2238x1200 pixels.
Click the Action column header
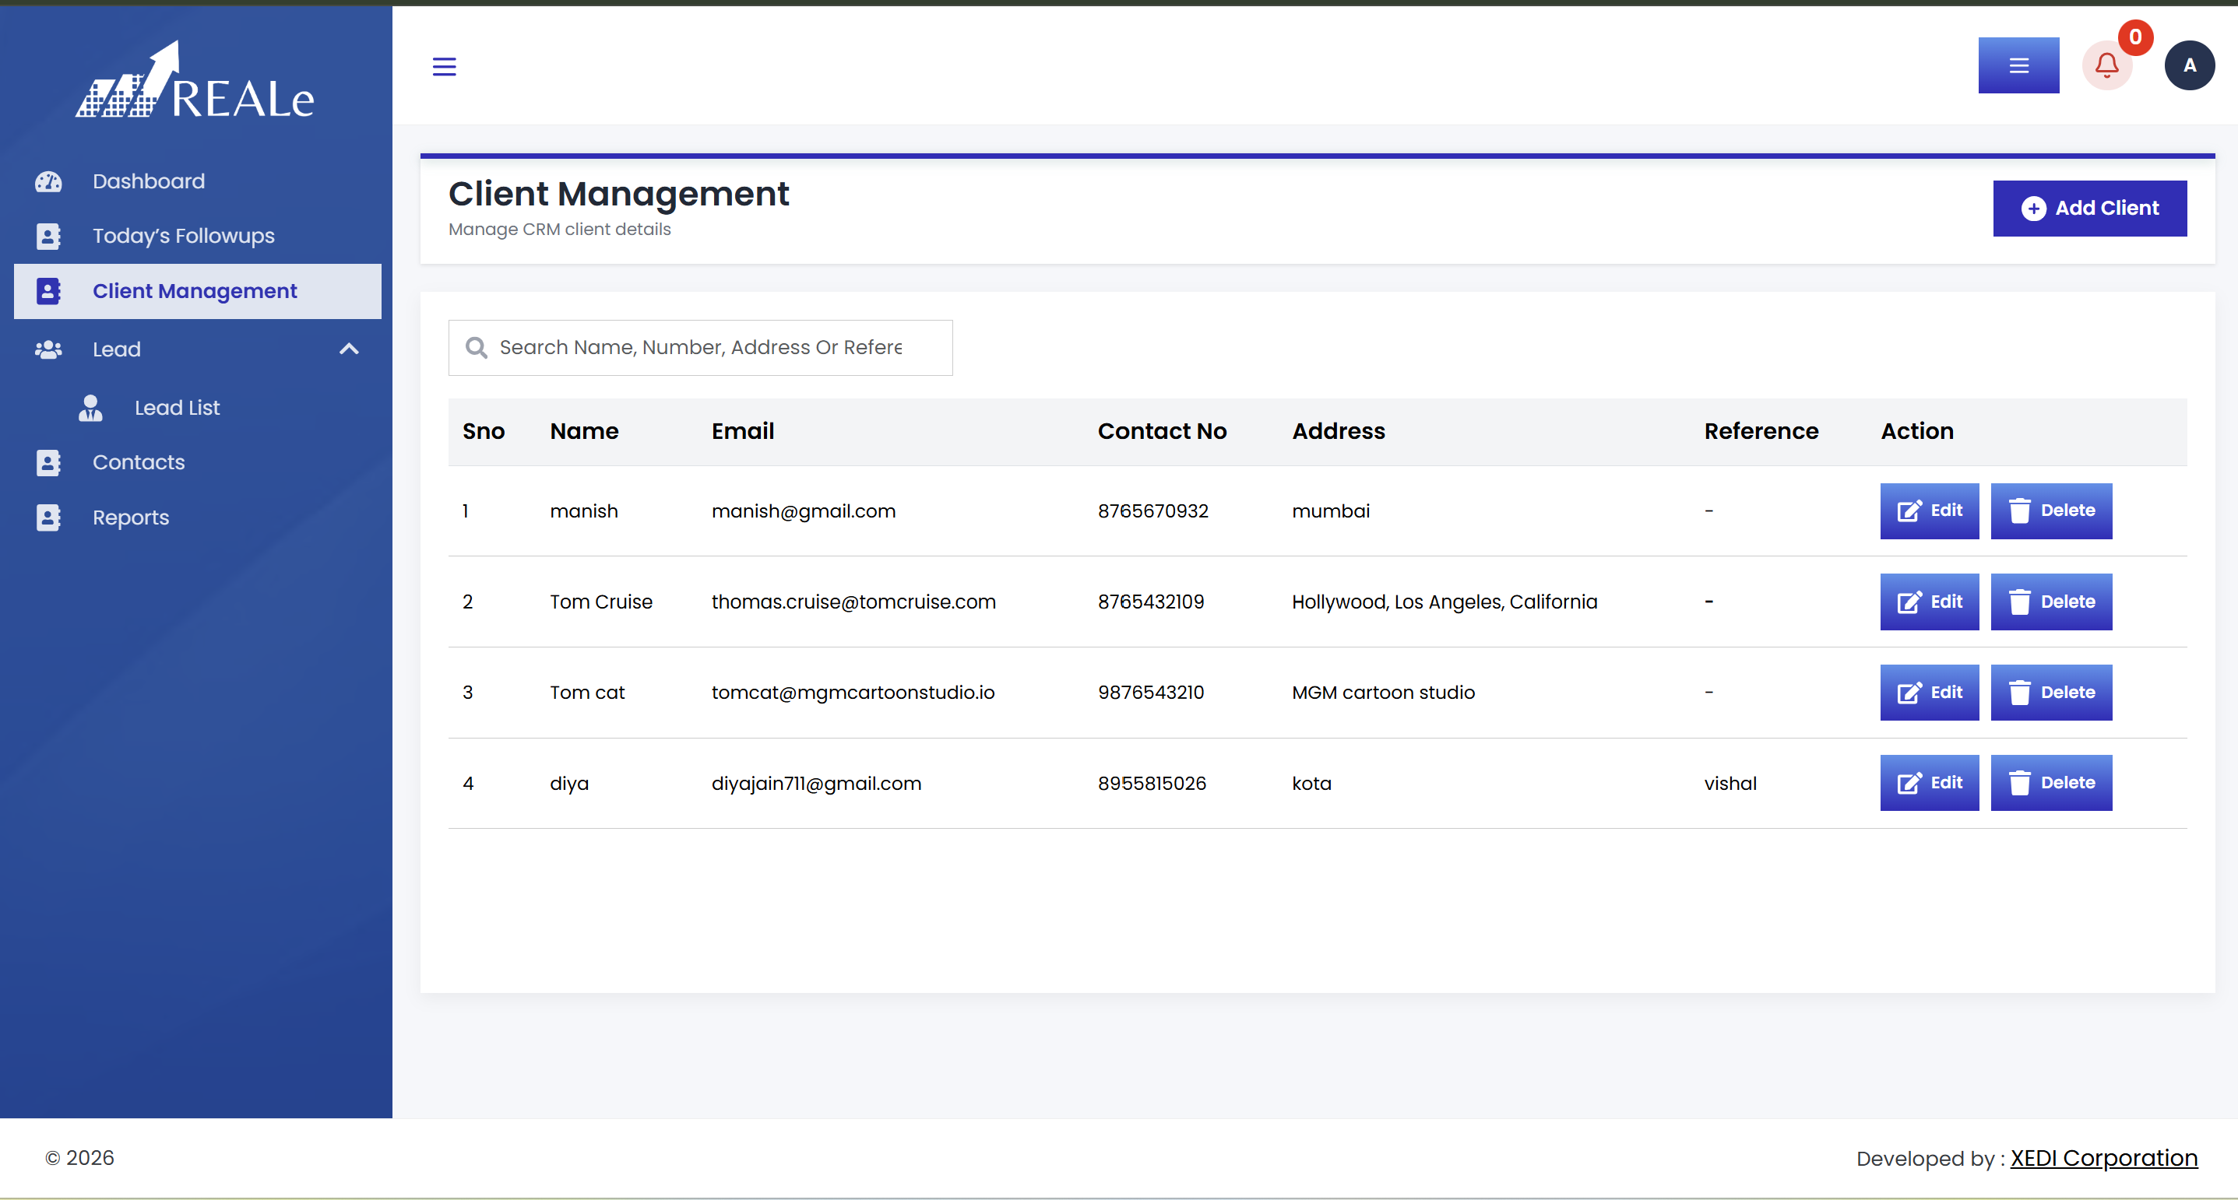tap(1916, 432)
